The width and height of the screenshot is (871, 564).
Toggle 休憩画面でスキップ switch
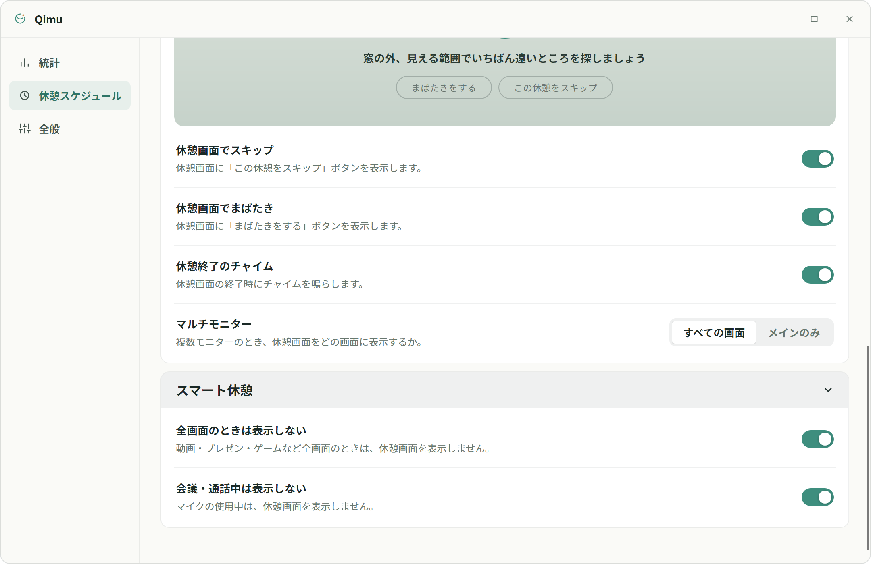(817, 159)
